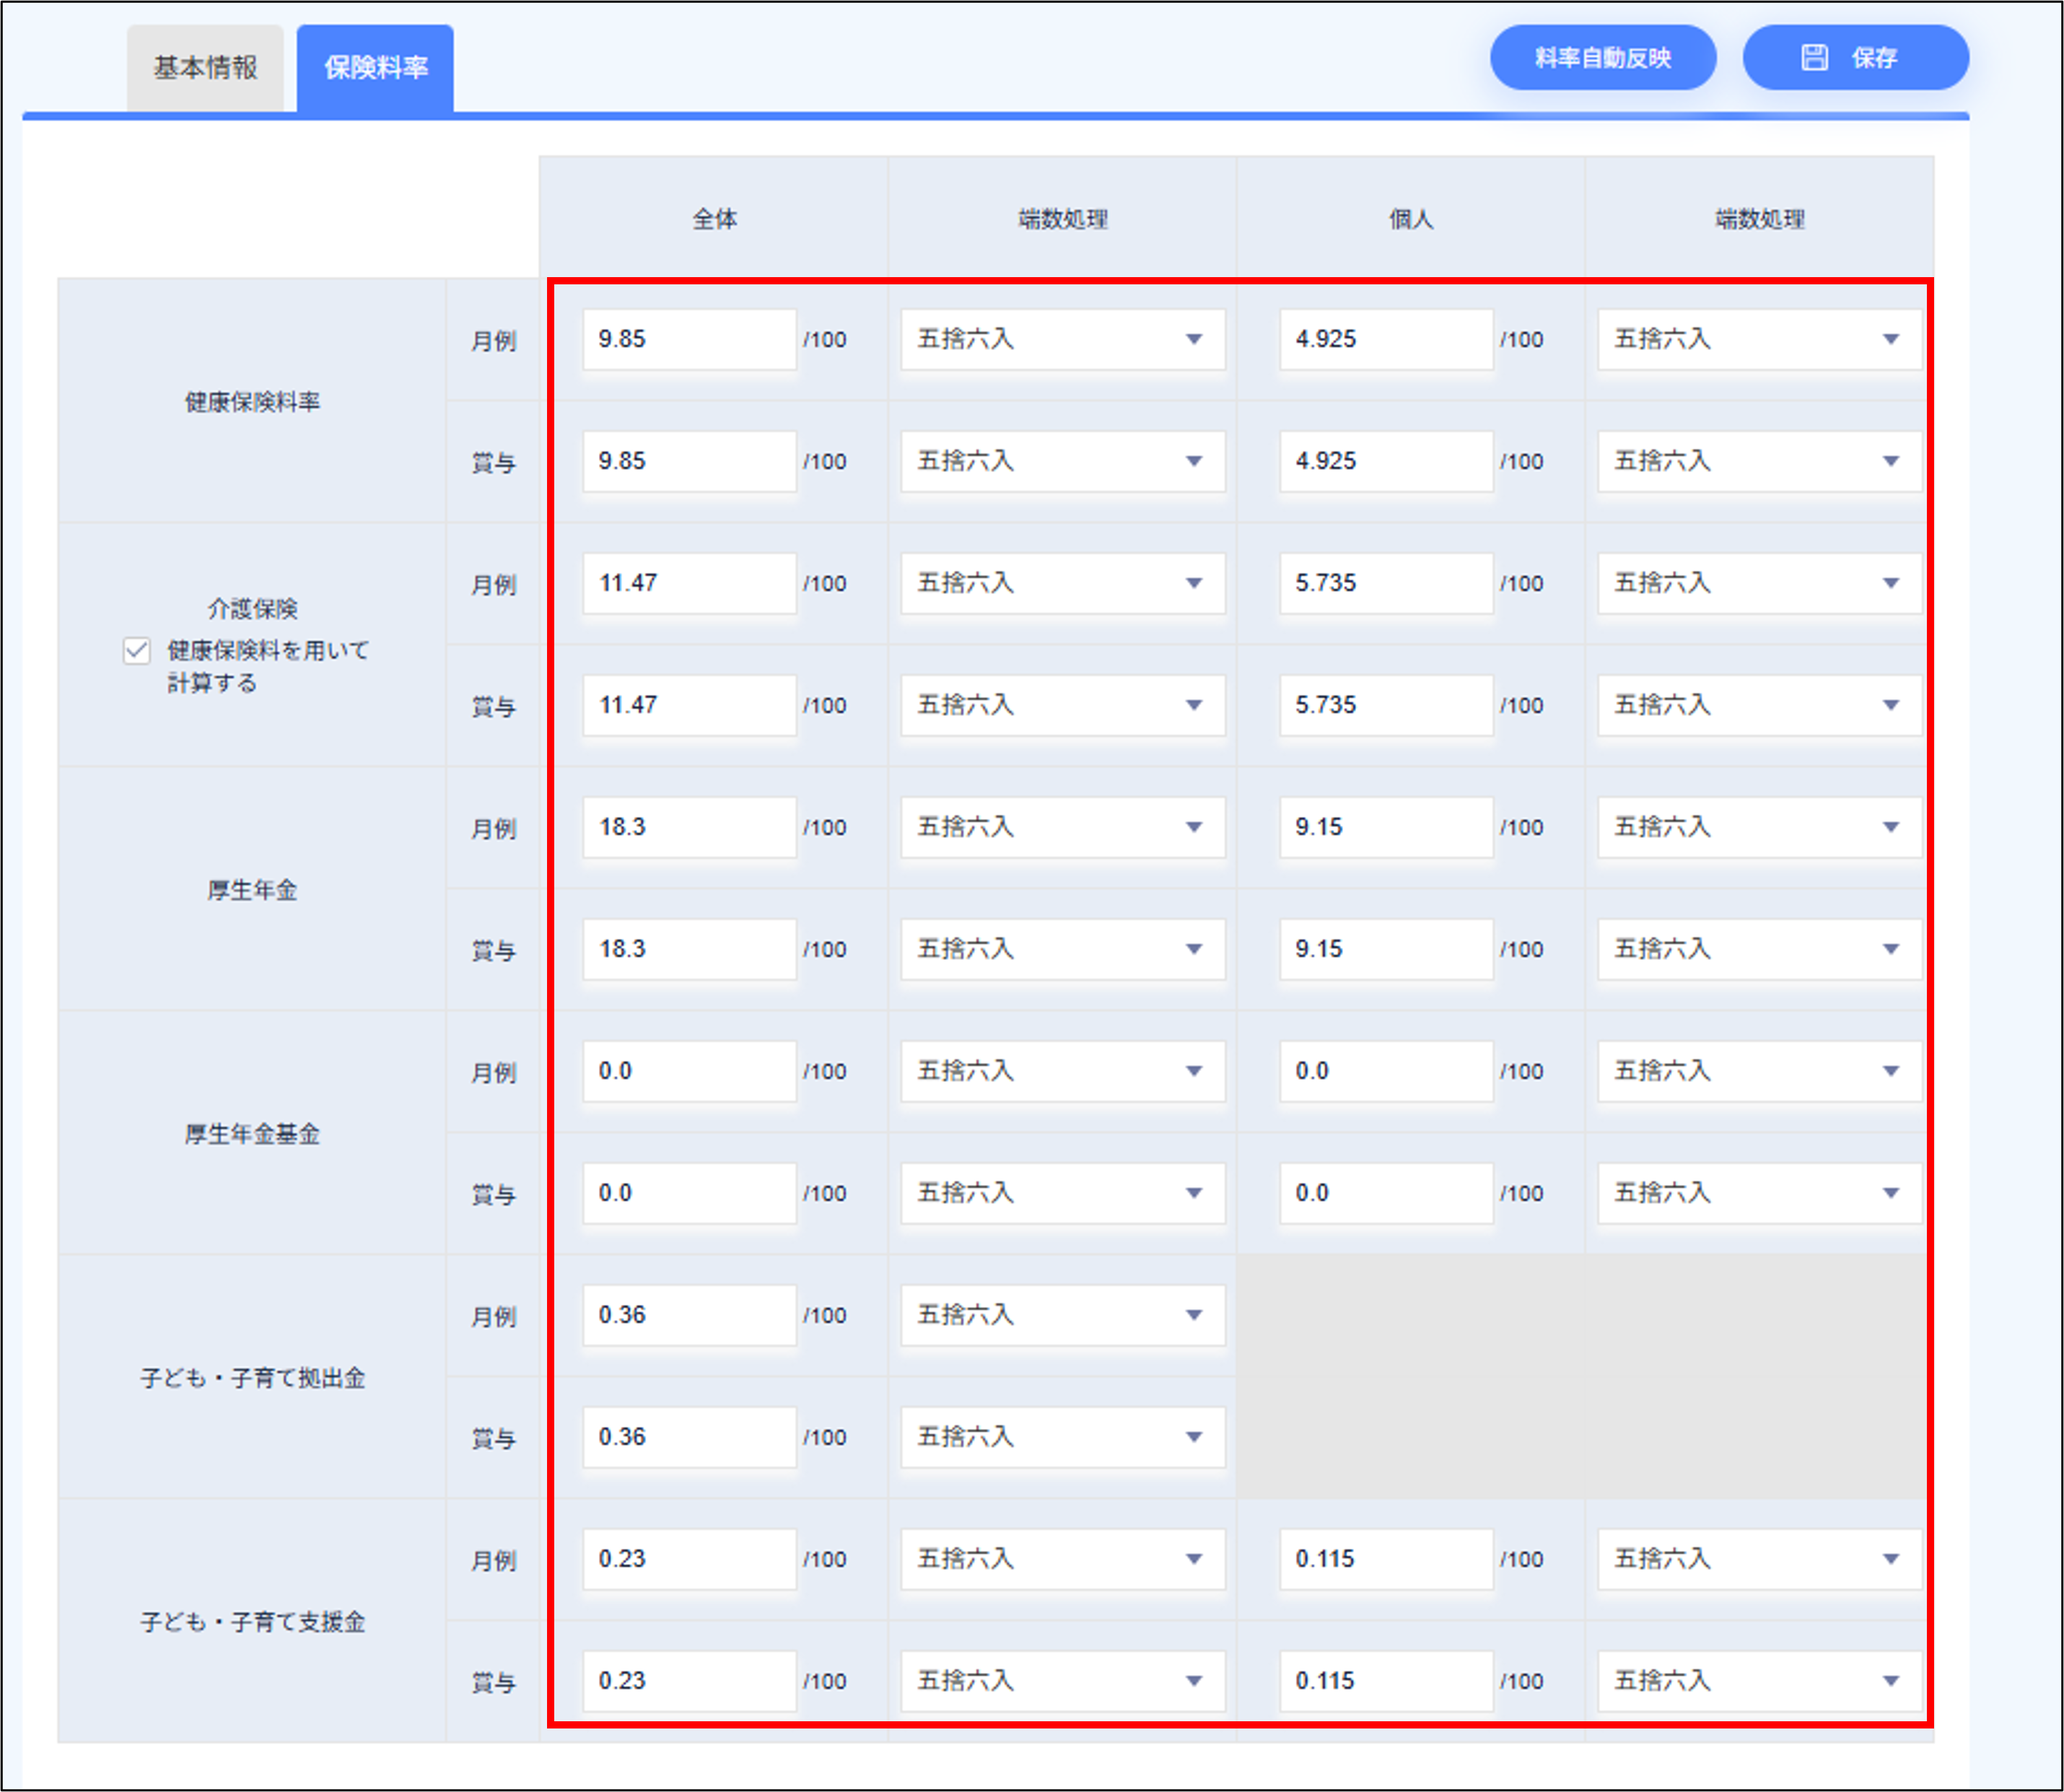This screenshot has height=1792, width=2064.
Task: Open rounding dropdown for 厚生年金基金 monthly 個人
Action: [x=1756, y=1071]
